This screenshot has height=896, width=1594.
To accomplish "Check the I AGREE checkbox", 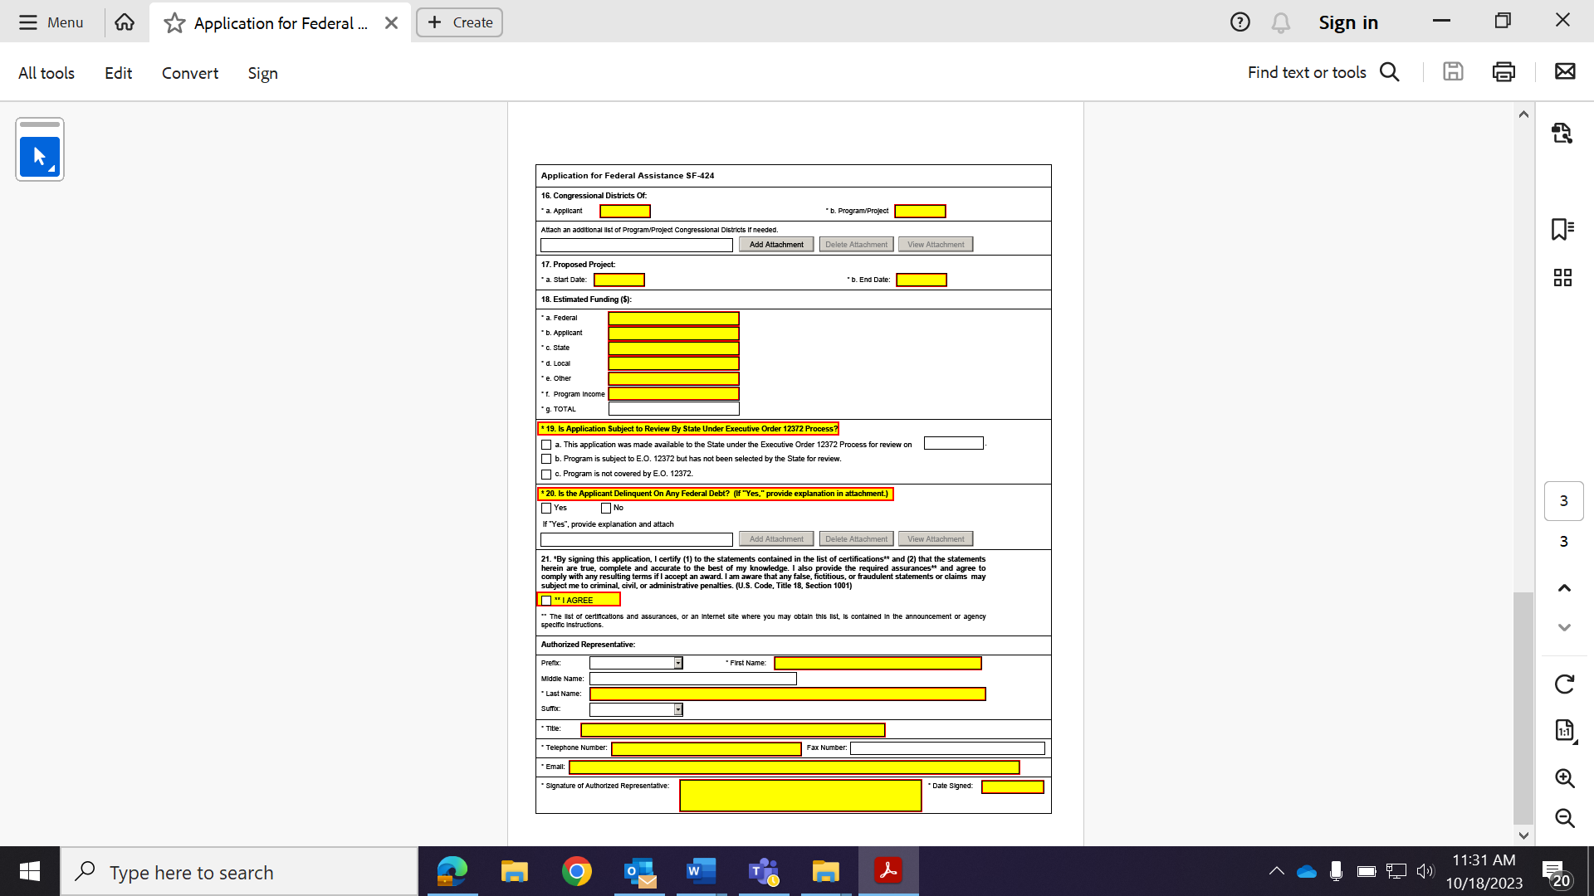I will [546, 601].
